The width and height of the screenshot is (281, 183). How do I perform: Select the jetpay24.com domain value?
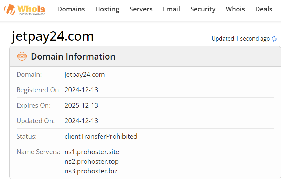click(x=85, y=75)
